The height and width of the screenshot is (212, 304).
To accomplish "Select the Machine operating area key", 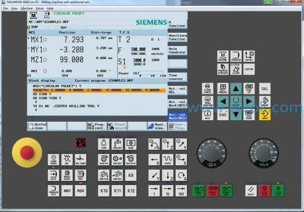I will (x=223, y=56).
